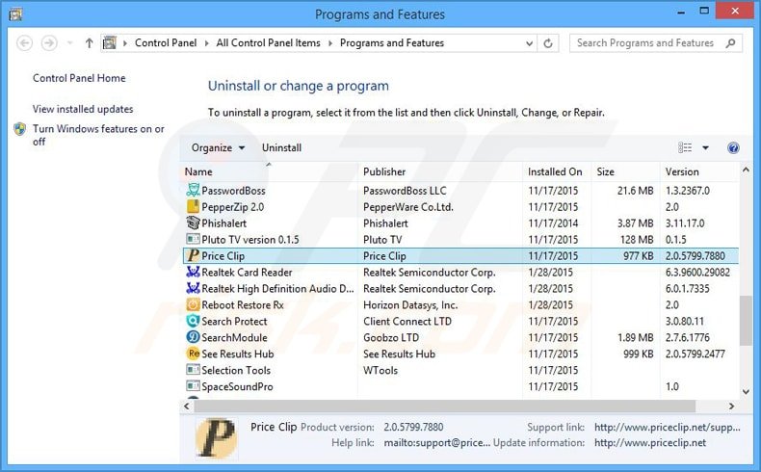The height and width of the screenshot is (472, 761).
Task: Click the horizontal scrollbar thumb
Action: 445,406
